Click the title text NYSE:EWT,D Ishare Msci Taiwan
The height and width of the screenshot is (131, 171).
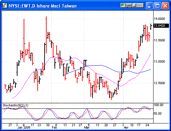tap(42, 6)
